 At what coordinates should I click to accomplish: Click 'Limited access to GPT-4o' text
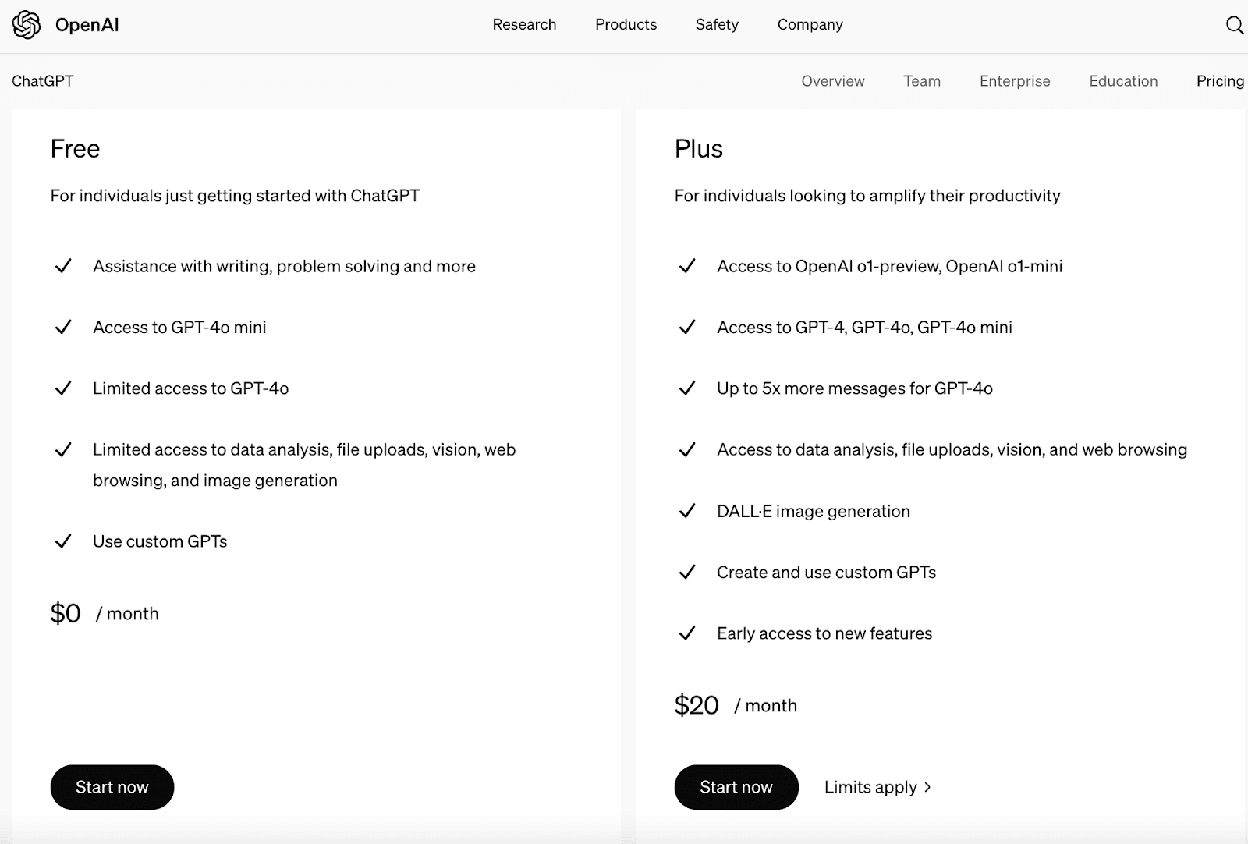(191, 388)
